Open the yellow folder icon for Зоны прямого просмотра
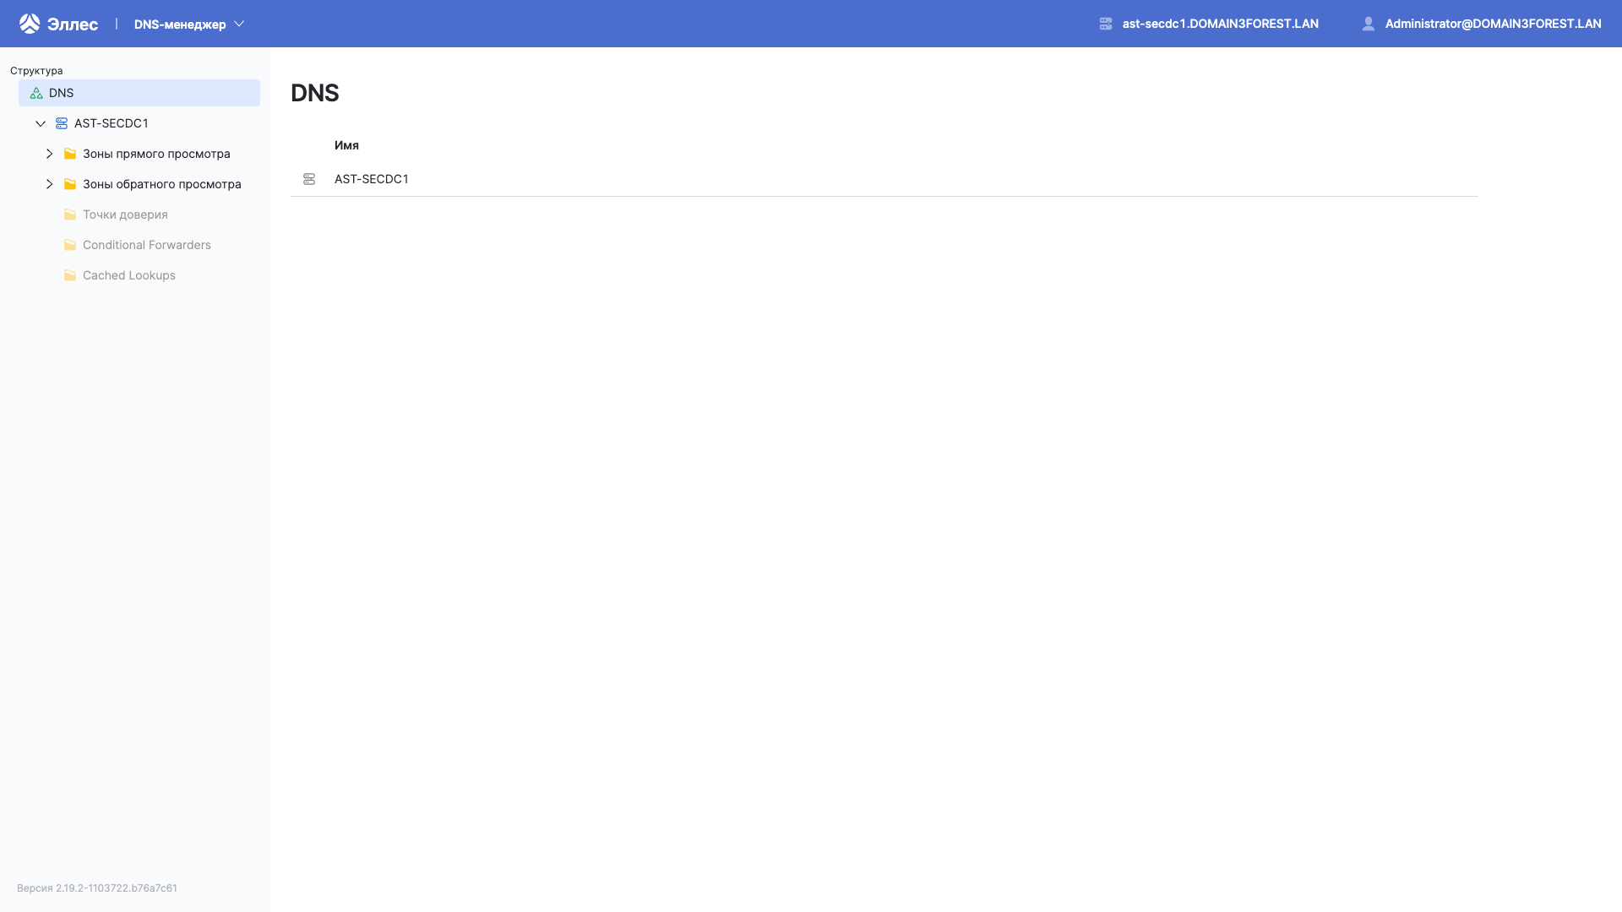This screenshot has width=1622, height=912. [68, 154]
